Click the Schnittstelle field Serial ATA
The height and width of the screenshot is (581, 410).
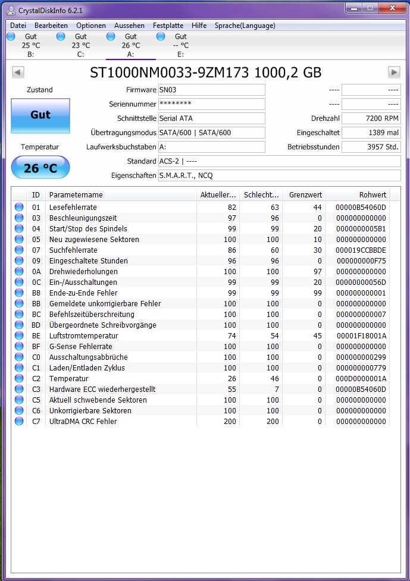pyautogui.click(x=212, y=118)
